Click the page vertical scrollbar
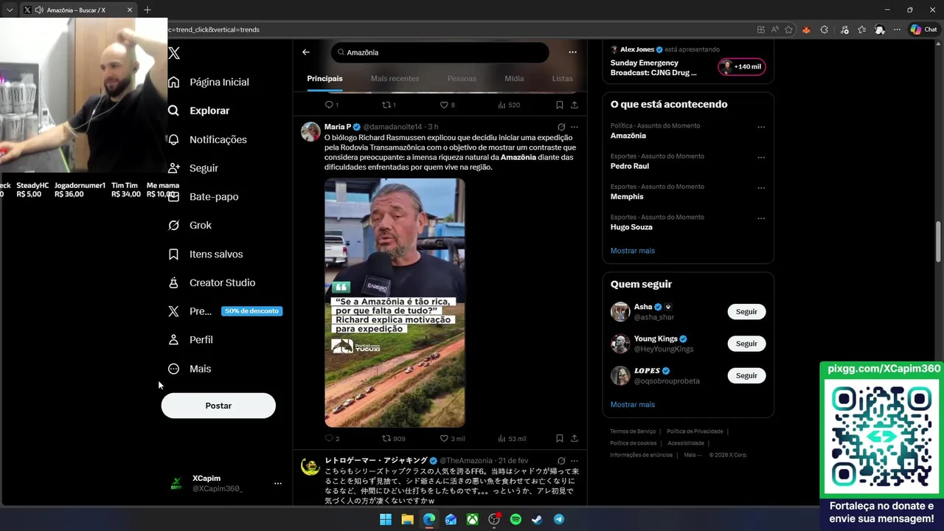944x531 pixels. point(939,241)
